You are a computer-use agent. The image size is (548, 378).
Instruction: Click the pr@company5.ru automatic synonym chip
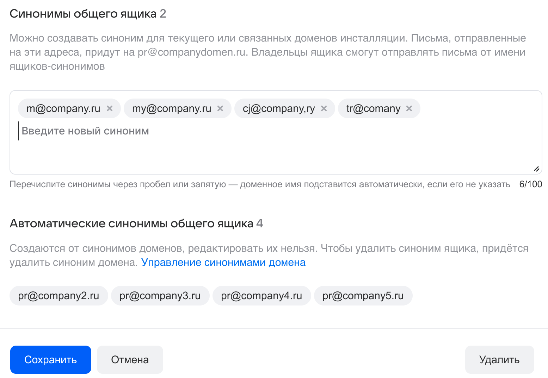tap(363, 296)
